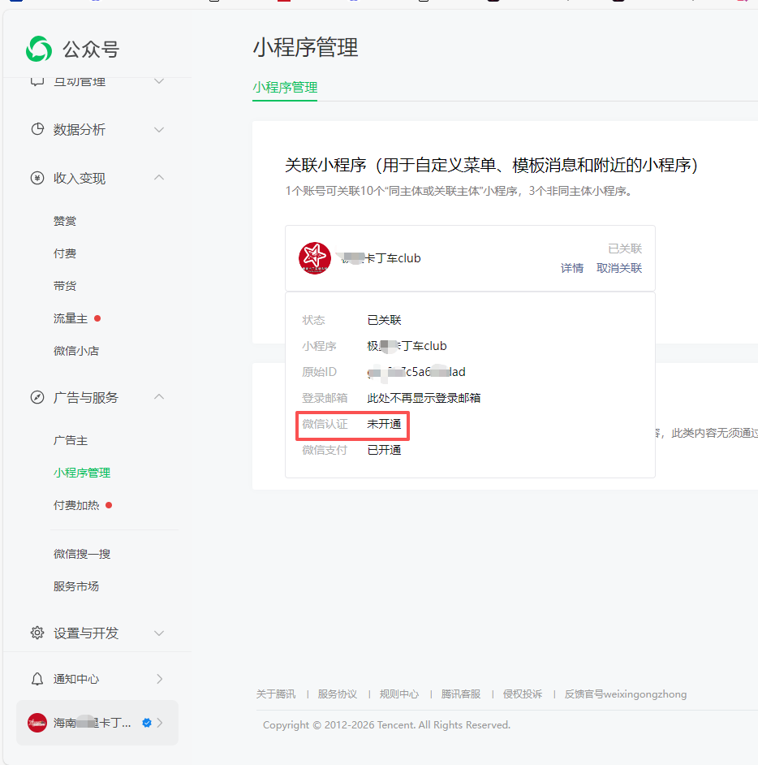Click the red star mini-program logo
758x765 pixels.
(x=315, y=258)
